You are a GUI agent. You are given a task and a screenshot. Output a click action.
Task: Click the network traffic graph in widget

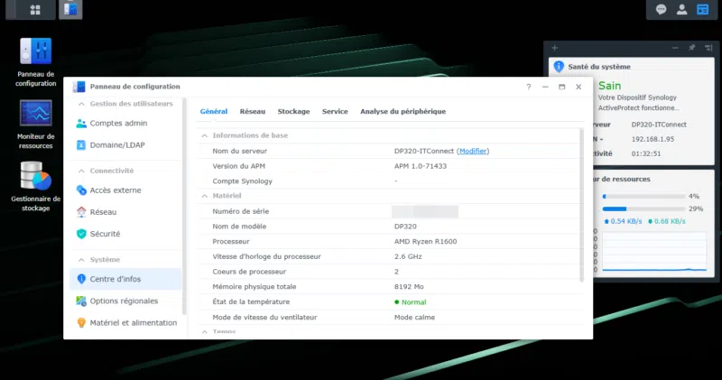(653, 252)
